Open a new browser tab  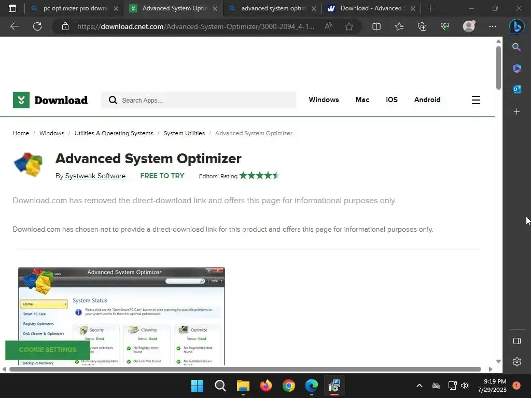(430, 8)
